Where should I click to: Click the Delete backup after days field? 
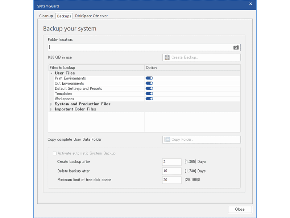point(171,171)
